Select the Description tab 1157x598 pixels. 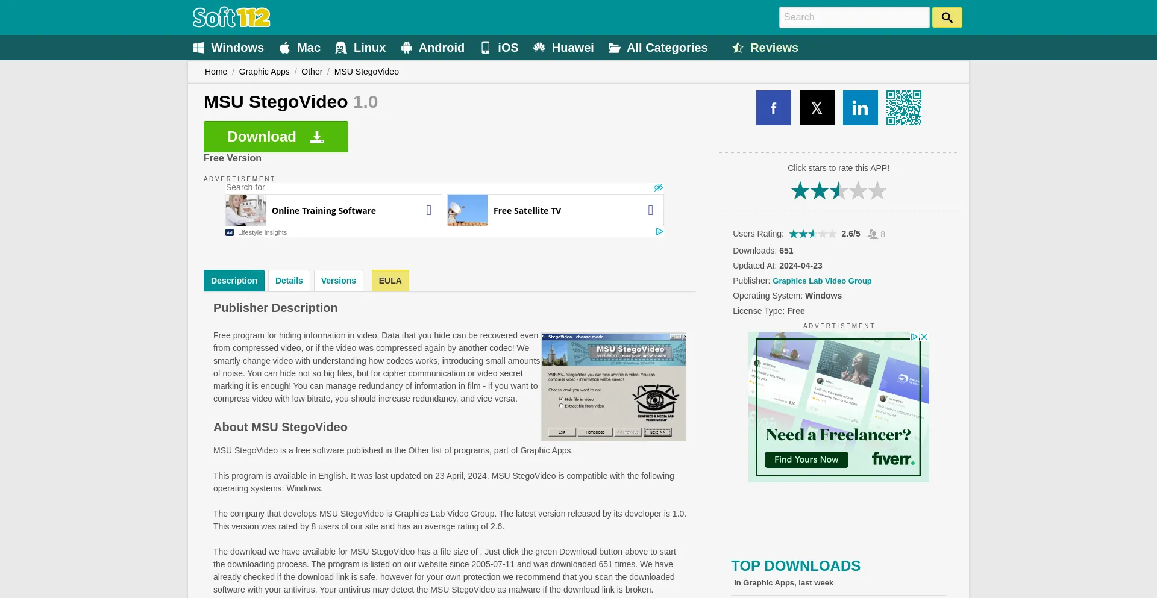pos(234,281)
